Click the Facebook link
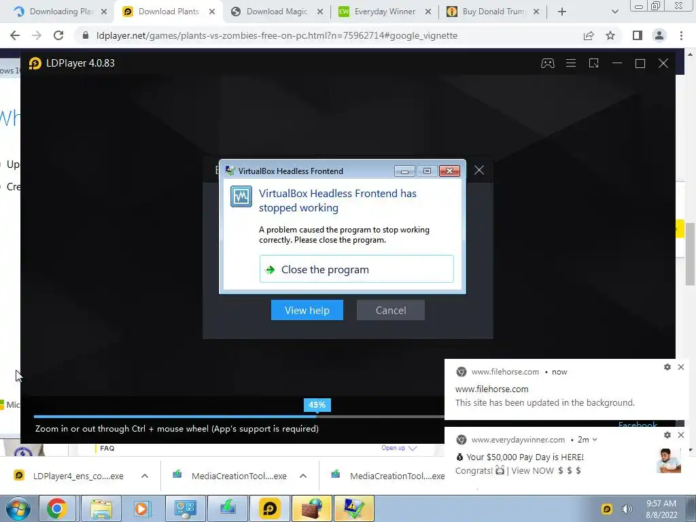696x522 pixels. pyautogui.click(x=638, y=425)
